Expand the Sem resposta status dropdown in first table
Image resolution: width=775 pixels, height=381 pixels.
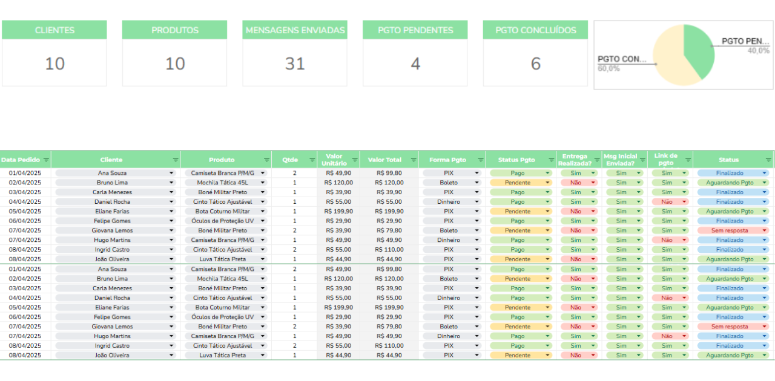(x=764, y=230)
